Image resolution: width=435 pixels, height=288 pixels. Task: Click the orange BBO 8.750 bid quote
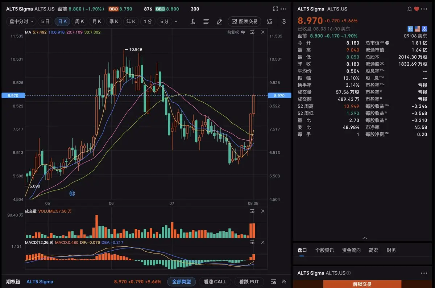tap(120, 9)
